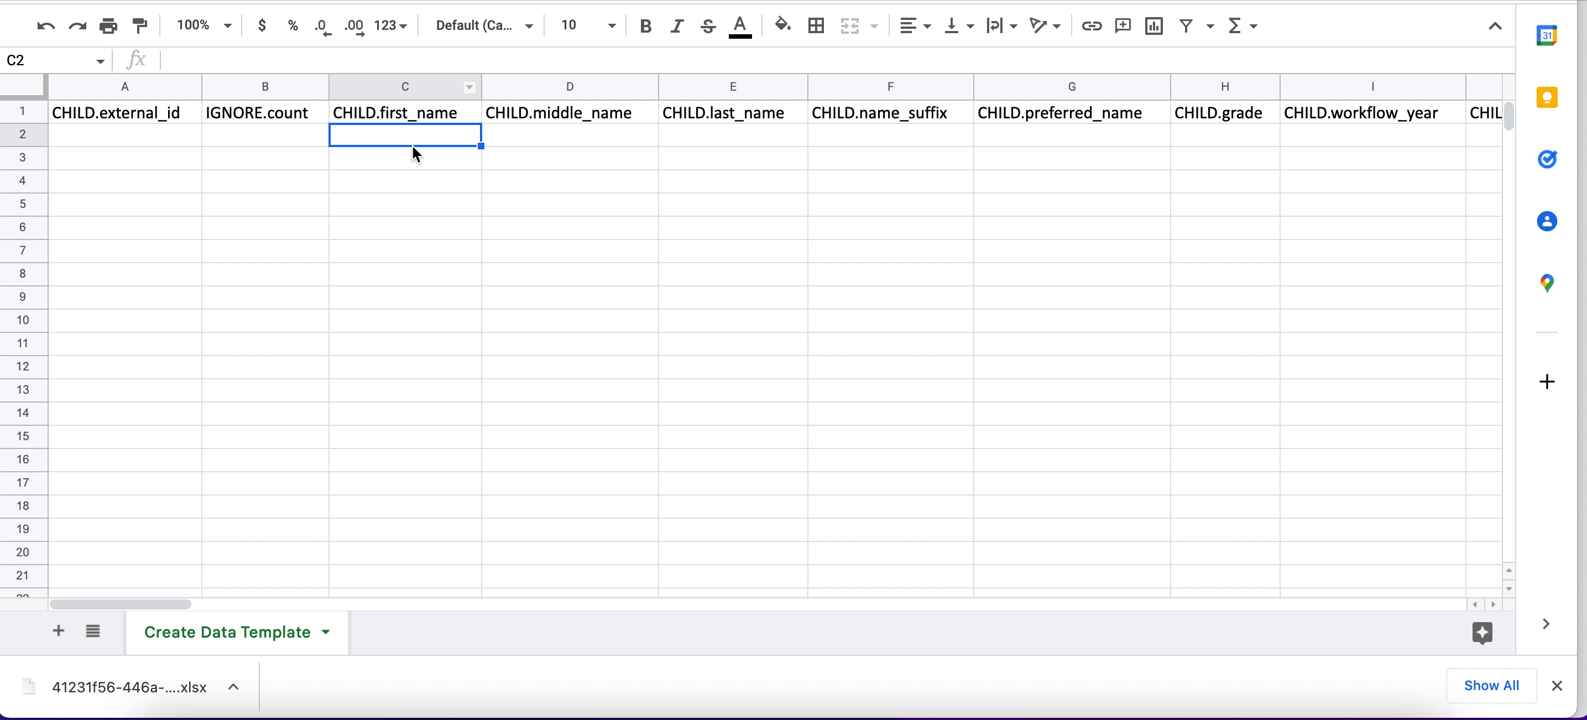Image resolution: width=1587 pixels, height=720 pixels.
Task: Select the Create Data Template sheet tab
Action: click(227, 632)
